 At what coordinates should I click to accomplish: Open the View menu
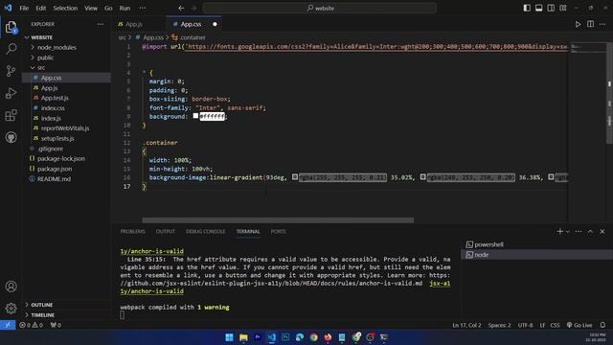tap(91, 8)
